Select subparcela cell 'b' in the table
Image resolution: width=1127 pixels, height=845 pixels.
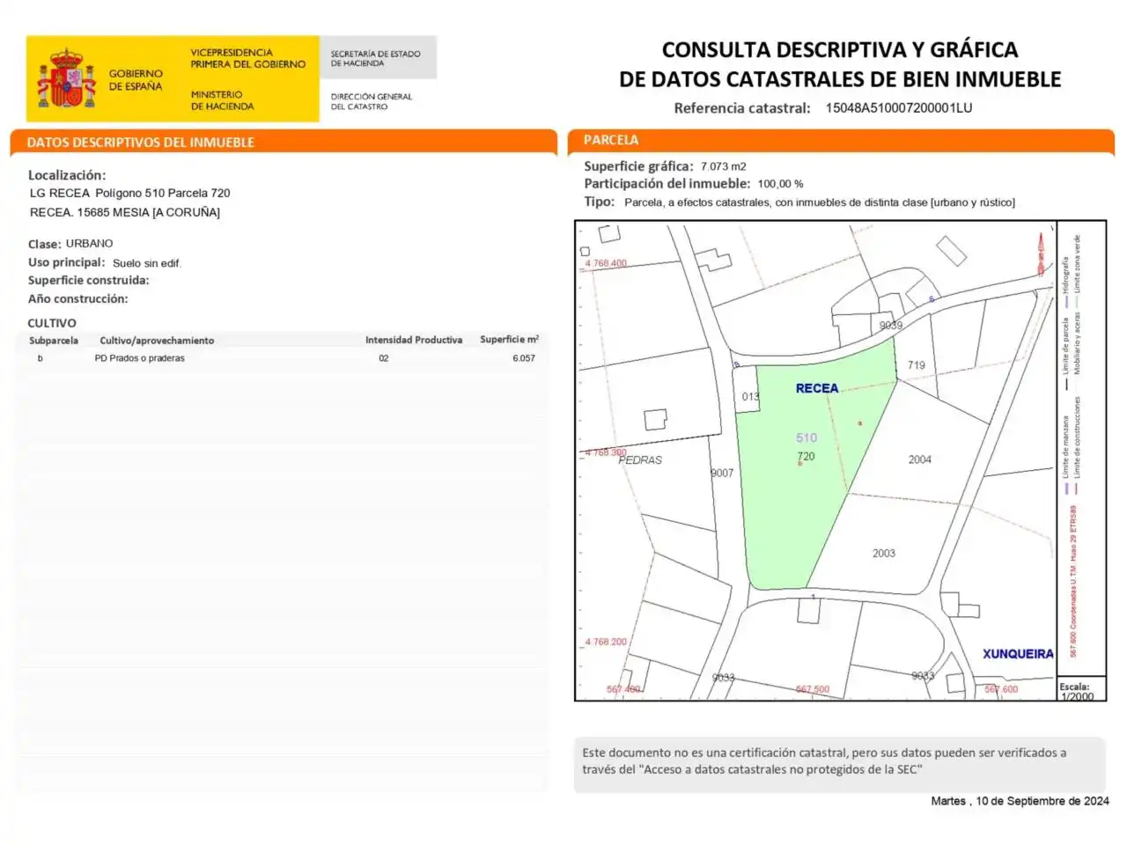40,358
